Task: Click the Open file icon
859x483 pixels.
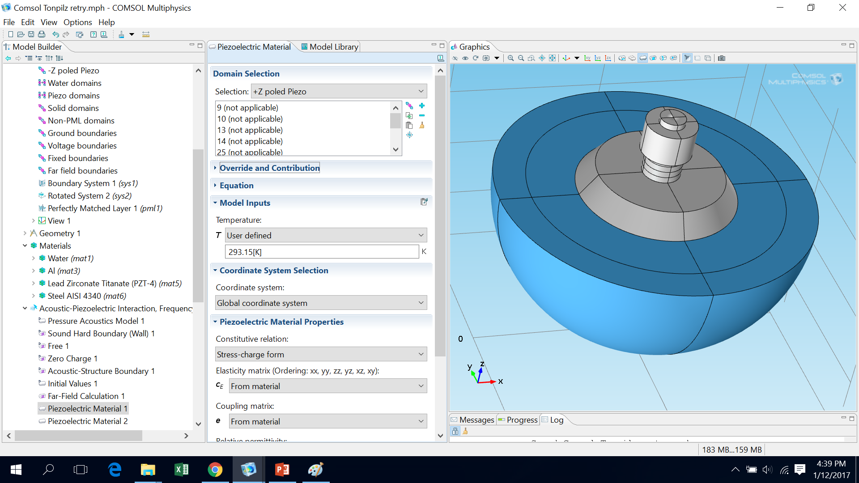Action: coord(21,34)
